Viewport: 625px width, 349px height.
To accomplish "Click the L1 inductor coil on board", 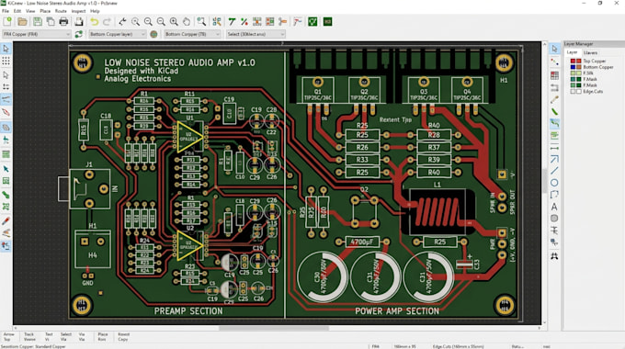I will coord(437,212).
